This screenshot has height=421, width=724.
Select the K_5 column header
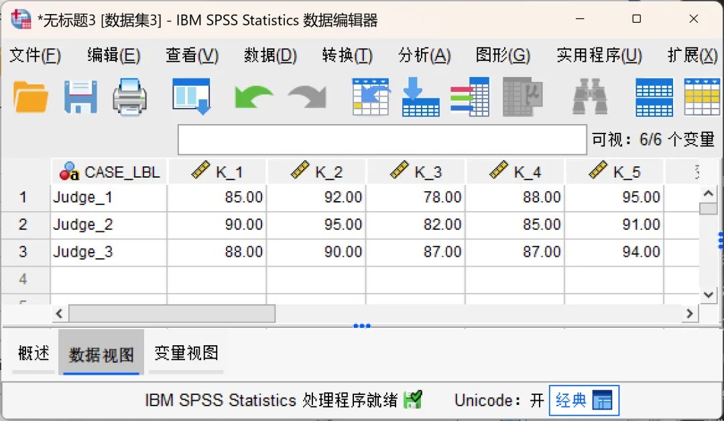(x=615, y=171)
